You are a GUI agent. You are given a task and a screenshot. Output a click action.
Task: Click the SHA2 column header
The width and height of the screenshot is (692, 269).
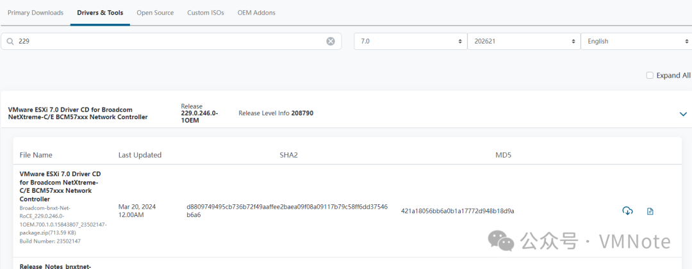(x=288, y=155)
